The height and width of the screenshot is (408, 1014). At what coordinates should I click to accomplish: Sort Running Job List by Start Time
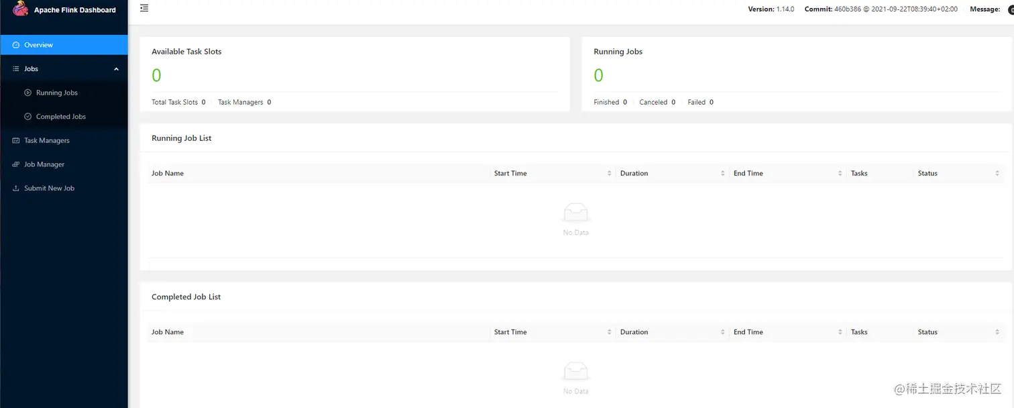pos(609,173)
